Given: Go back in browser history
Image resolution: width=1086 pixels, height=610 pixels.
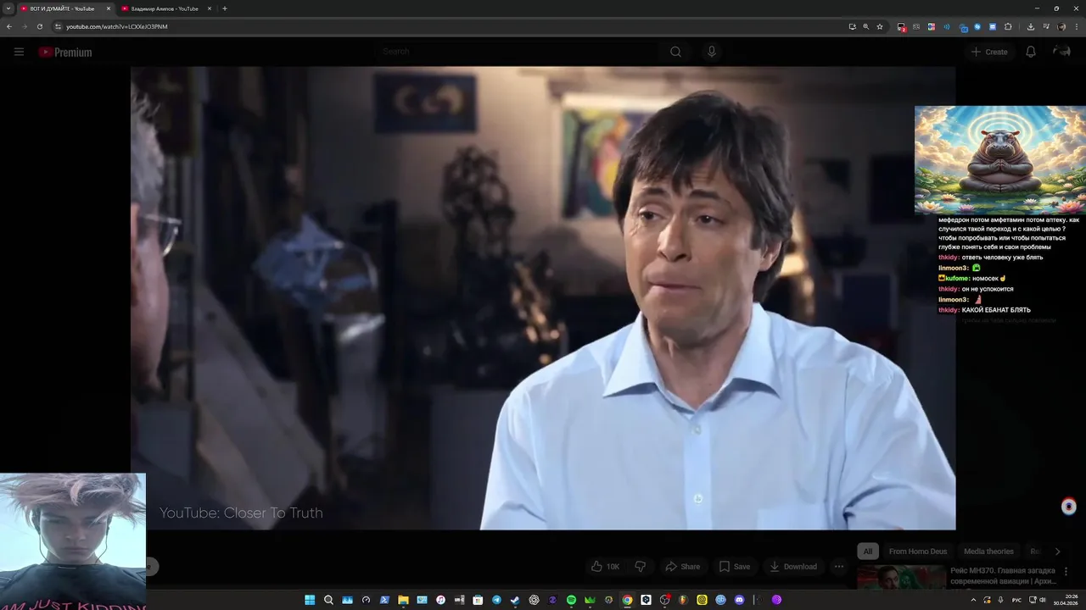Looking at the screenshot, I should [8, 26].
